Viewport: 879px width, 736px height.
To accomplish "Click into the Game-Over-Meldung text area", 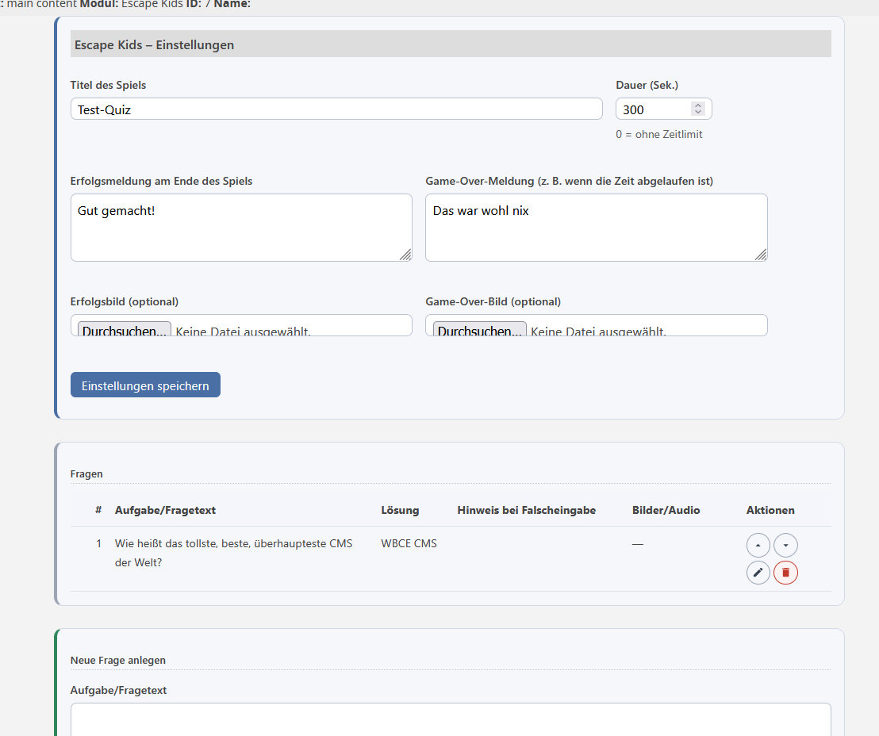I will click(596, 228).
